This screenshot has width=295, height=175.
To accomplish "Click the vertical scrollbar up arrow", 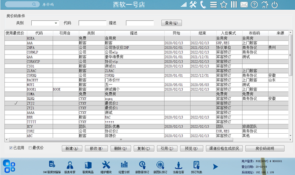I will pos(290,33).
